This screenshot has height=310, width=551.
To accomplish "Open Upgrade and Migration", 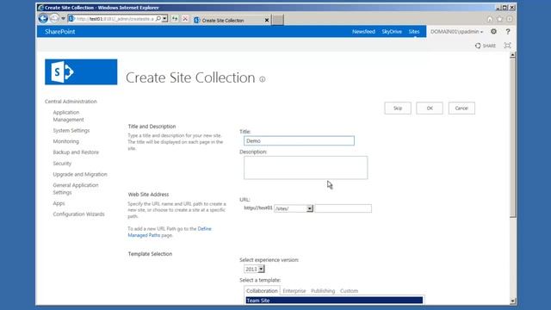I will tap(80, 174).
